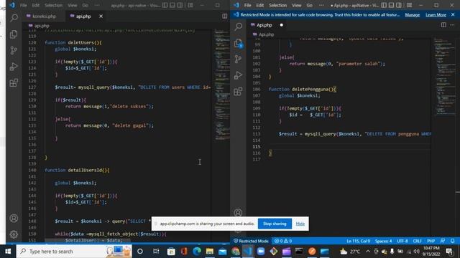Open More Actions ellipsis in right editor
Viewport: 460px width, 258px height.
point(452,25)
